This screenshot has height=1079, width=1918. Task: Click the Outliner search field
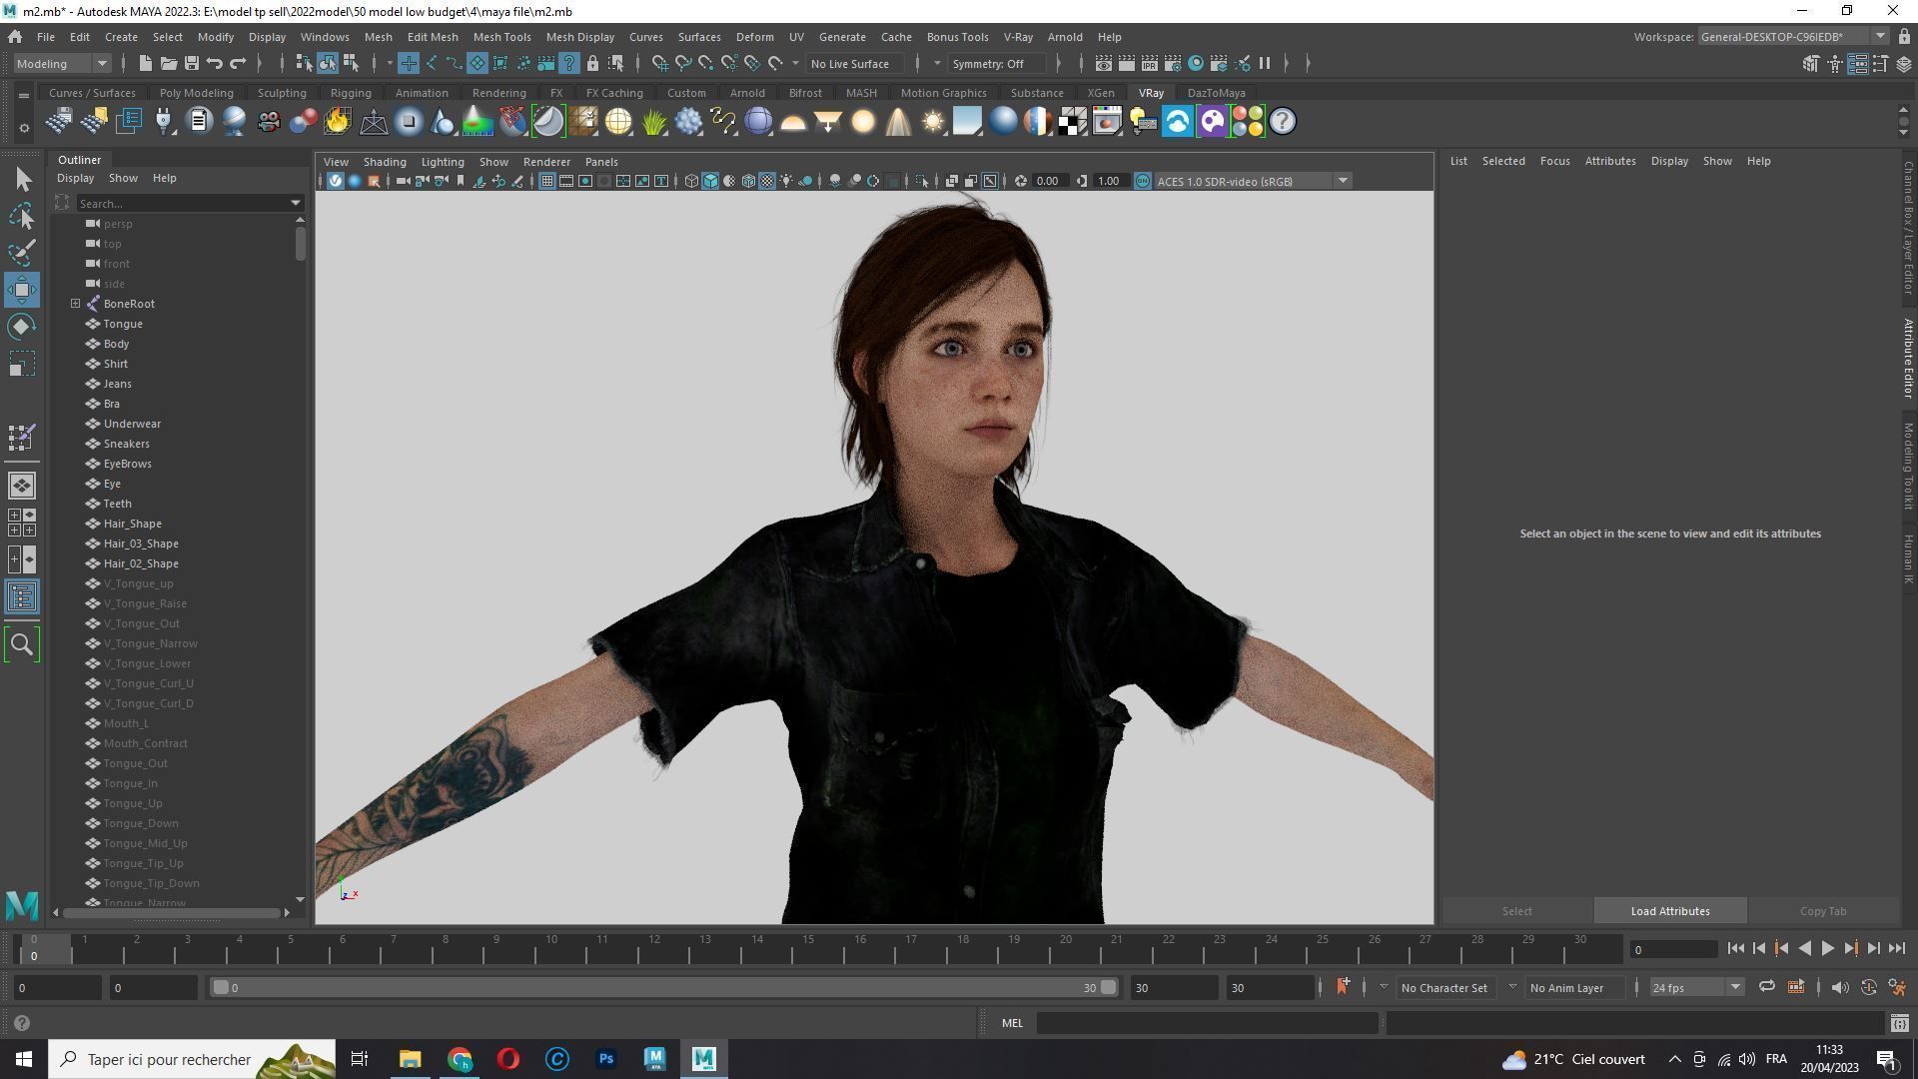[x=181, y=203]
